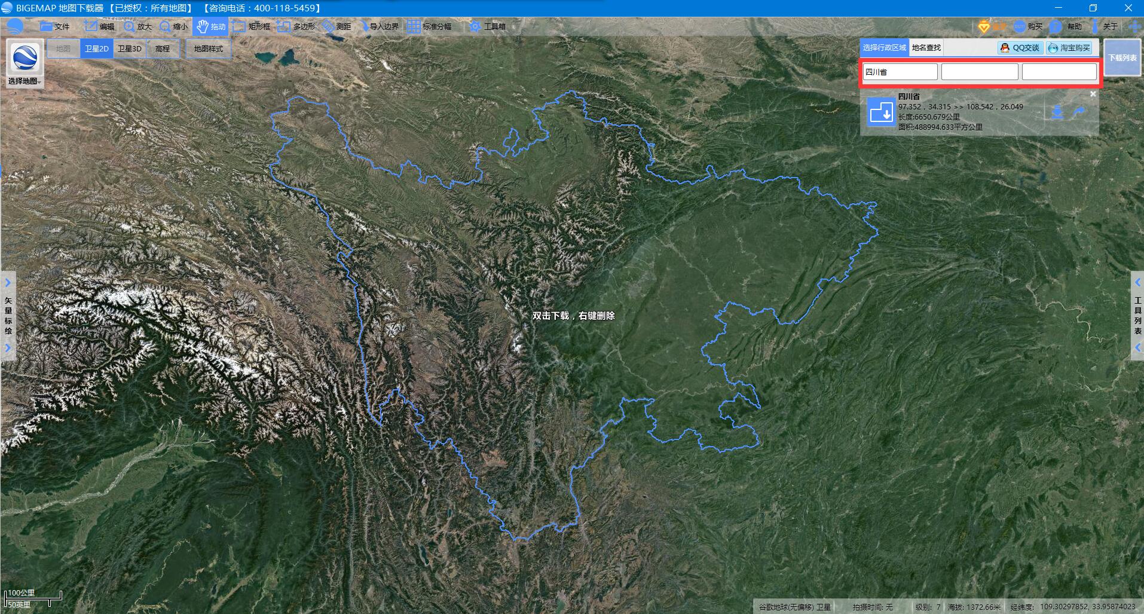This screenshot has height=614, width=1144.
Task: Click the 淘宝购买 button
Action: 1069,48
